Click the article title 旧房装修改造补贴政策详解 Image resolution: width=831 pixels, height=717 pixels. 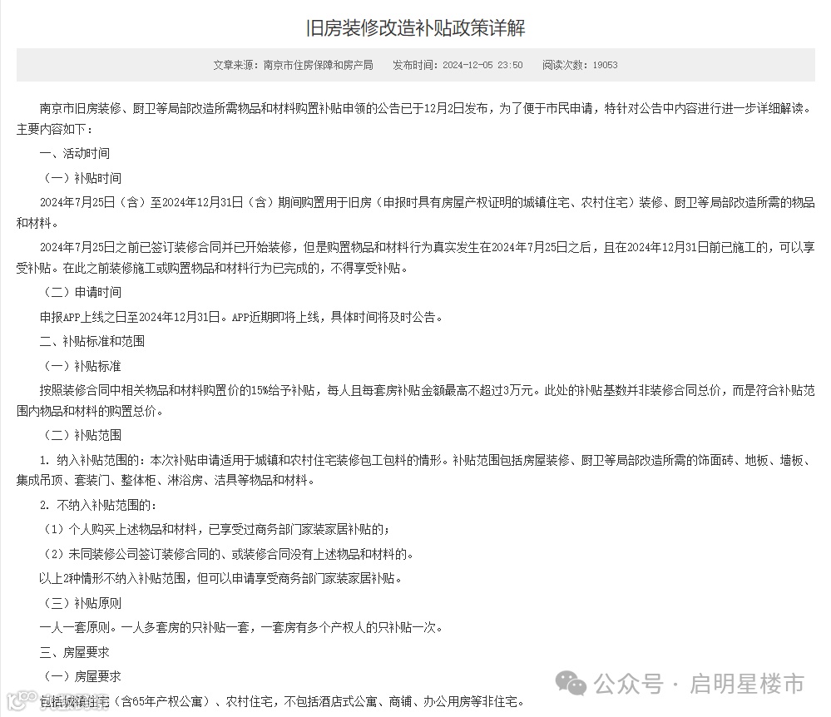(x=416, y=28)
